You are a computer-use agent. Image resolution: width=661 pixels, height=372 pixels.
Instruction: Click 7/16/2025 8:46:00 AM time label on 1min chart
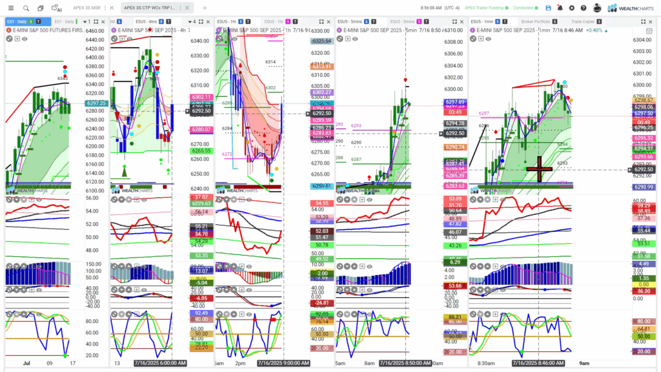538,363
